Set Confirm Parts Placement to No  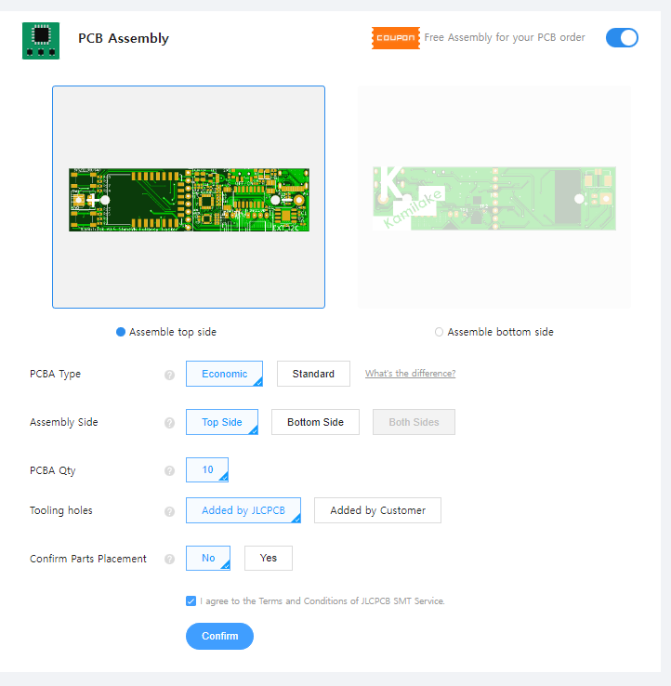208,558
